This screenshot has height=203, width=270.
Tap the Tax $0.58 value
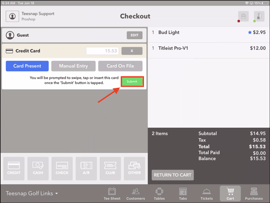coord(259,140)
